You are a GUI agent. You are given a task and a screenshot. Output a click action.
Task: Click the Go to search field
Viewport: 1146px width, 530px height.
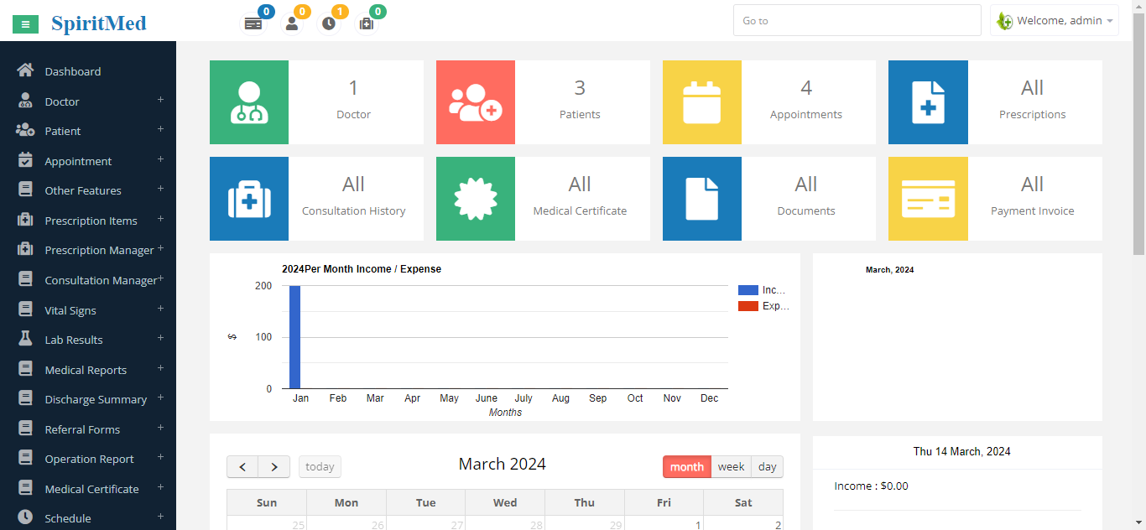(857, 21)
